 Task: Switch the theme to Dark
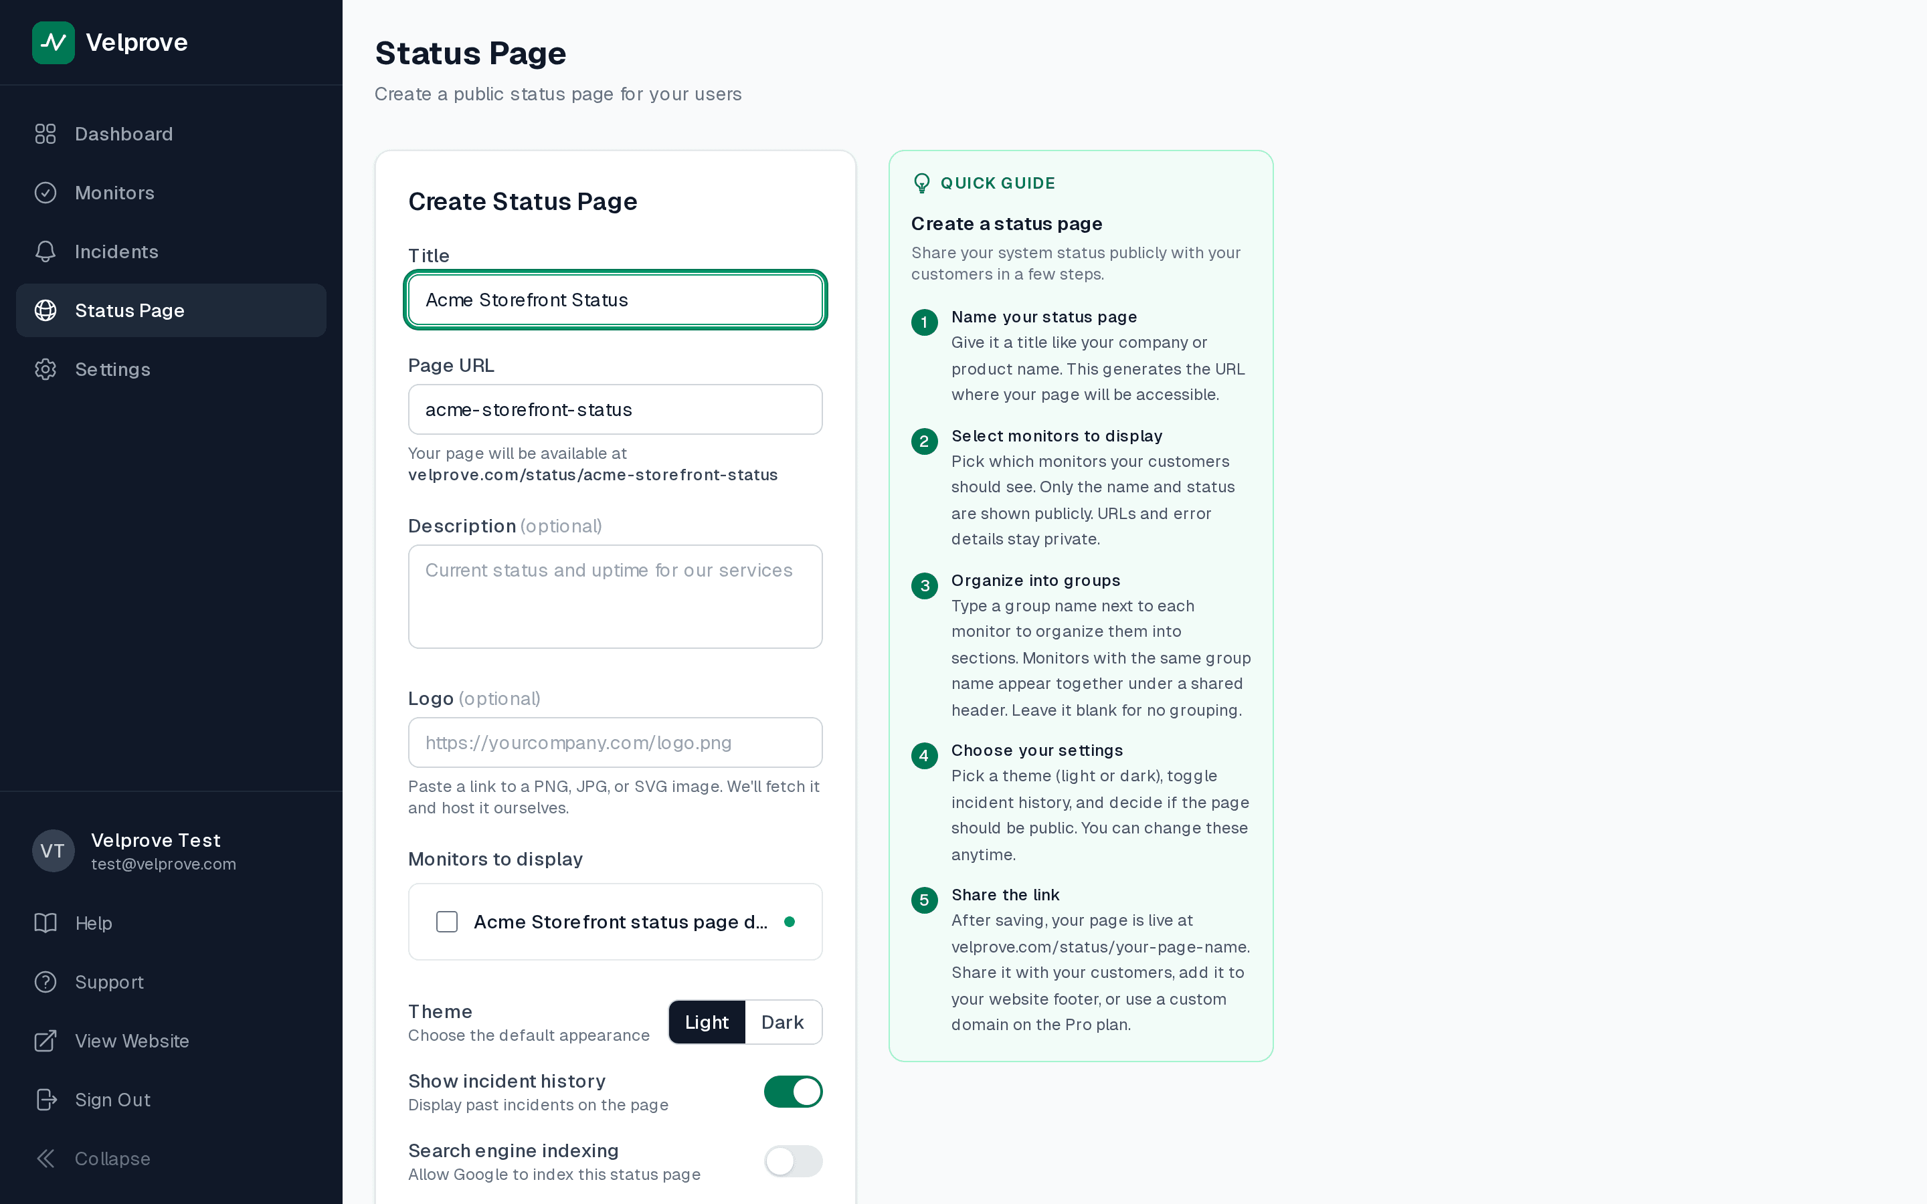783,1021
